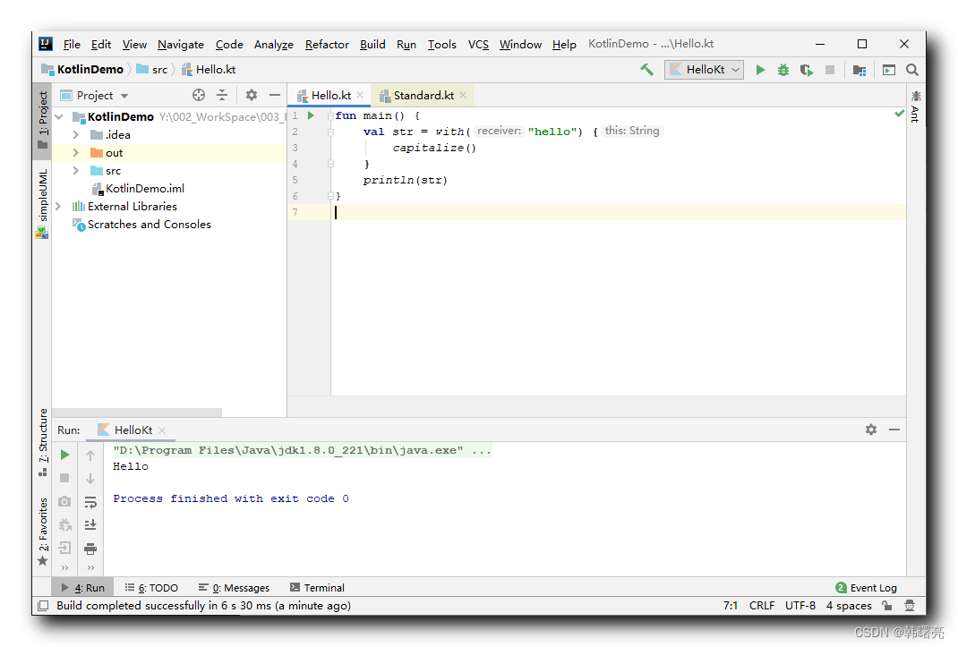Viewport: 958px width, 647px height.
Task: Close the Standard.kt tab
Action: point(463,95)
